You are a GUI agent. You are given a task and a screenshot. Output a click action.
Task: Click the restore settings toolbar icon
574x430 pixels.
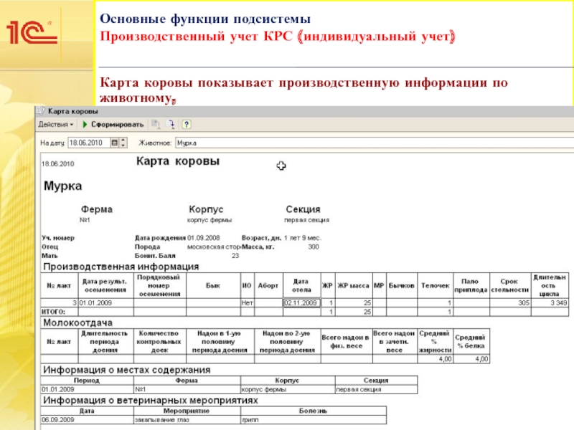(170, 125)
